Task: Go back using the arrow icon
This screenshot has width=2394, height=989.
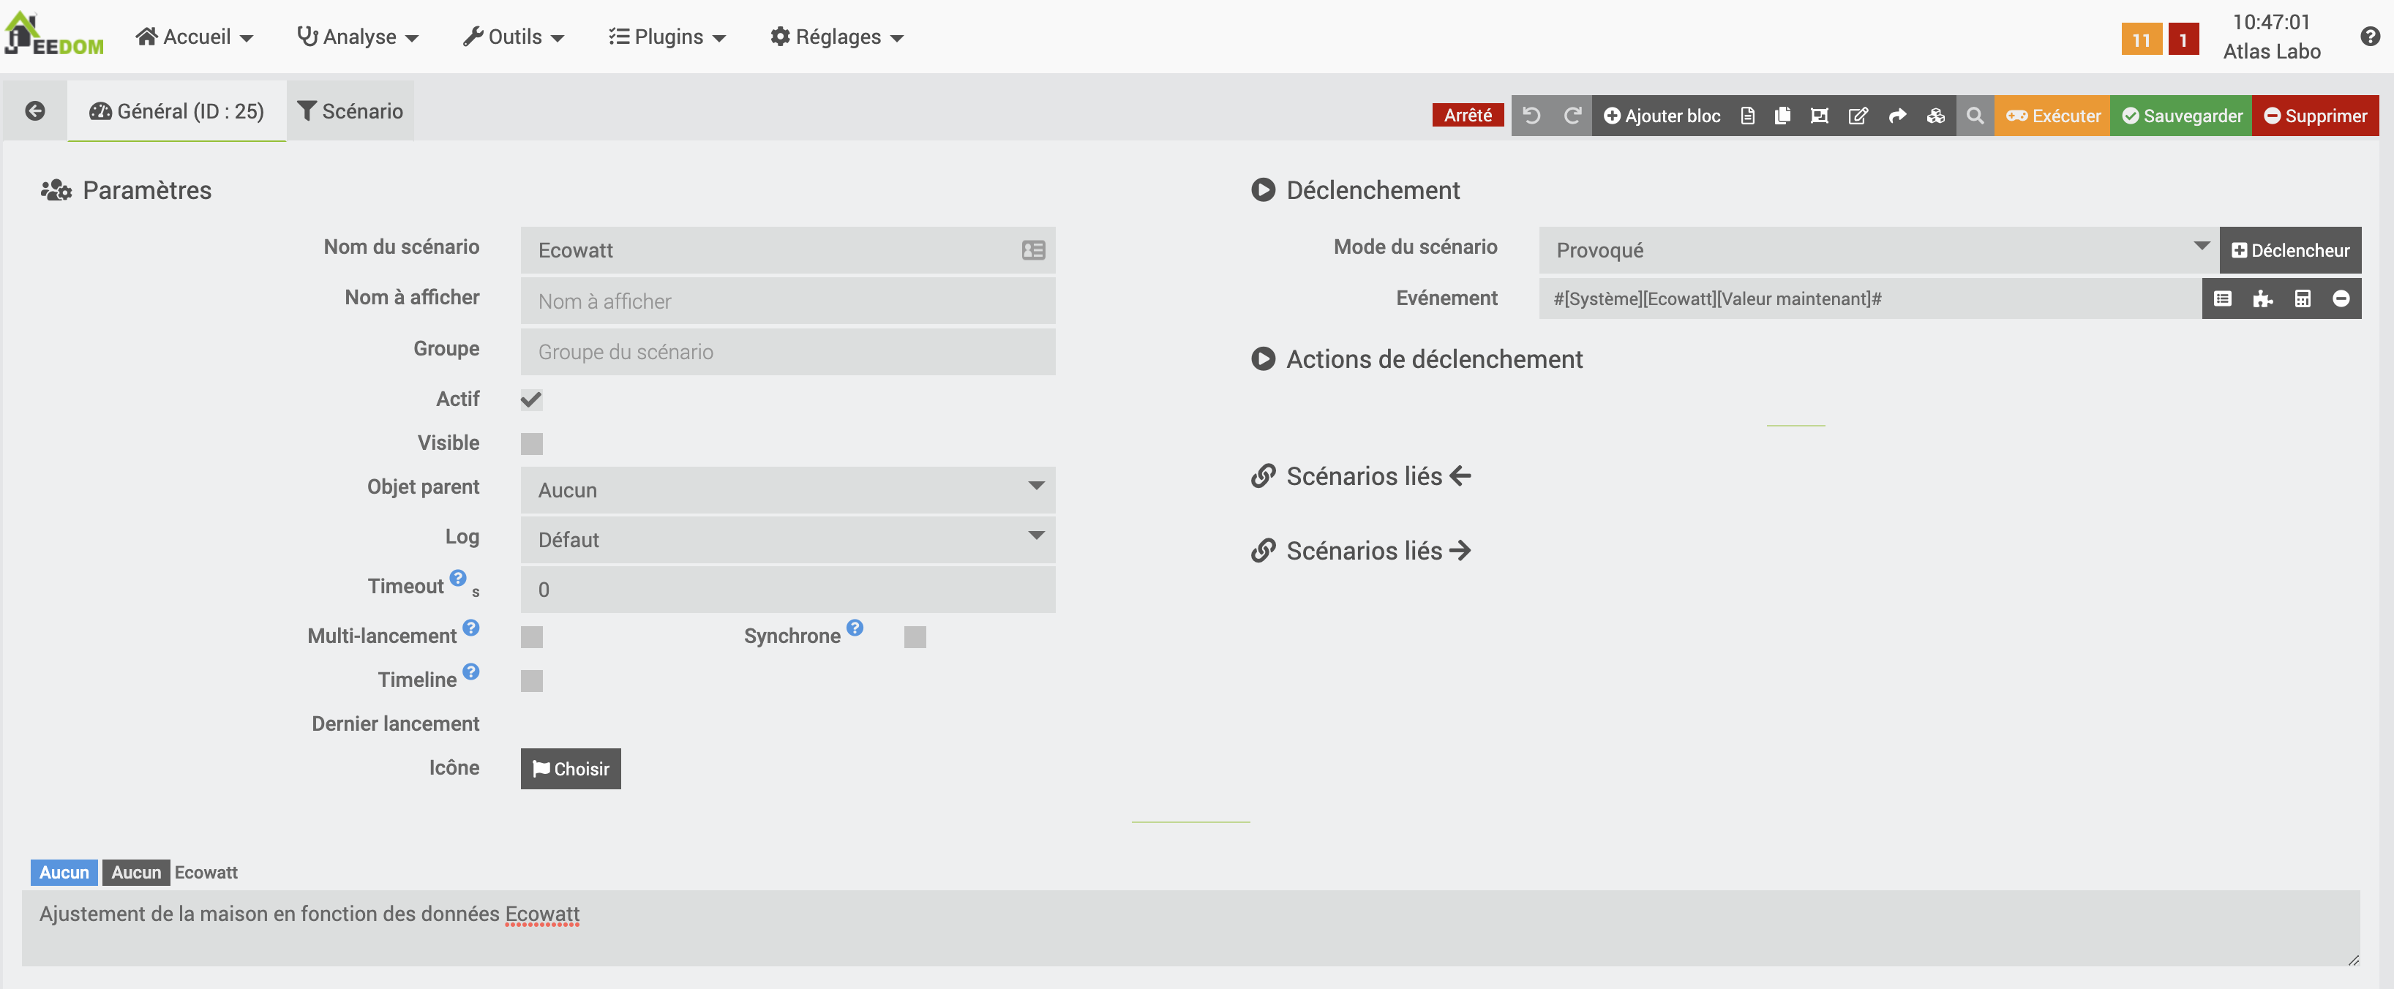Action: click(x=35, y=111)
